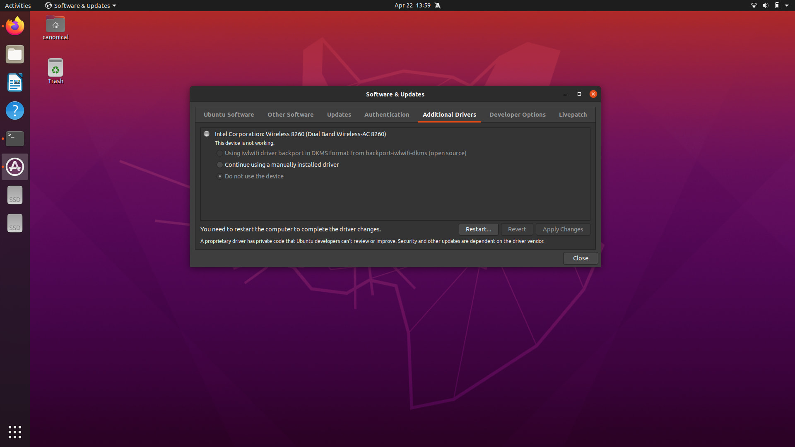Image resolution: width=795 pixels, height=447 pixels.
Task: Open Activities overview
Action: pos(18,5)
